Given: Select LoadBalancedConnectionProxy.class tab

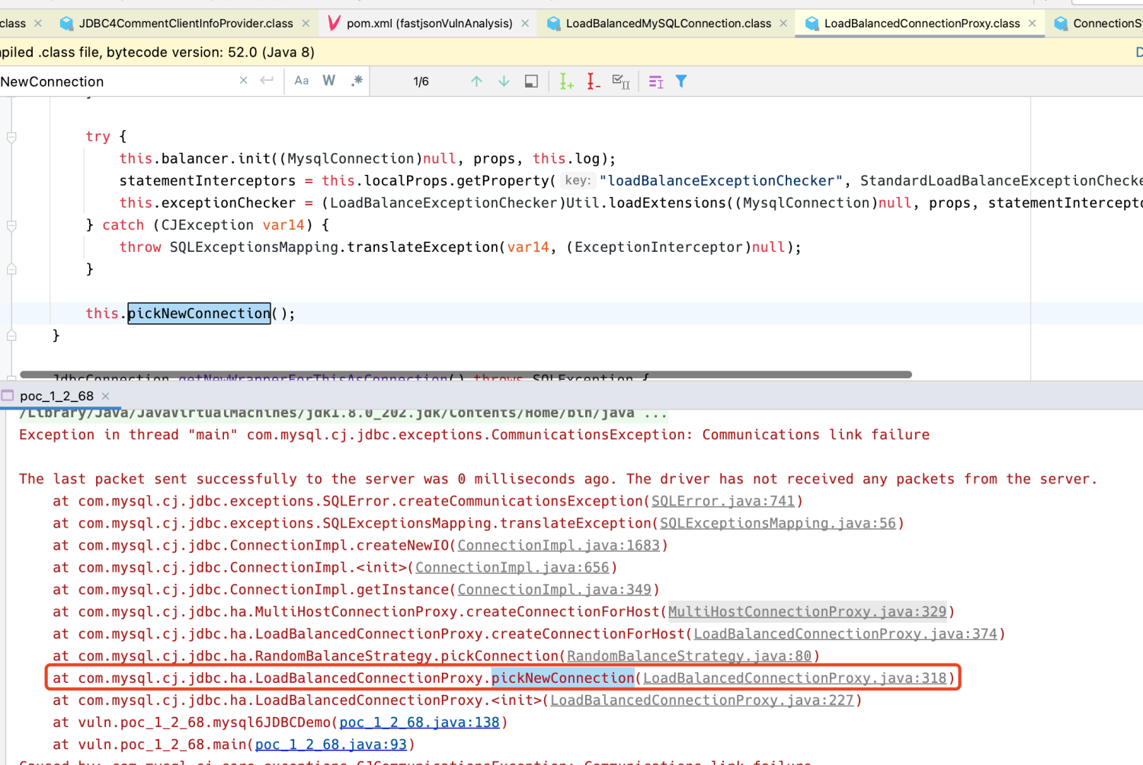Looking at the screenshot, I should click(x=922, y=24).
